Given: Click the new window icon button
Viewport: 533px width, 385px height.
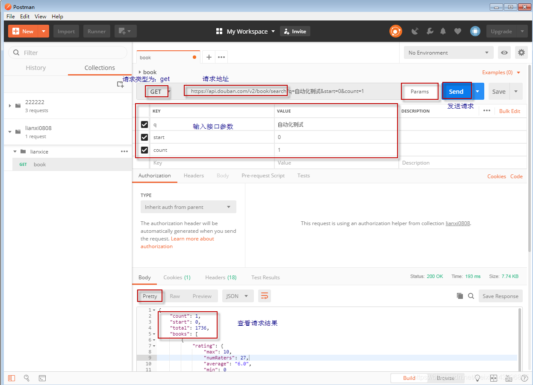Looking at the screenshot, I should 125,31.
